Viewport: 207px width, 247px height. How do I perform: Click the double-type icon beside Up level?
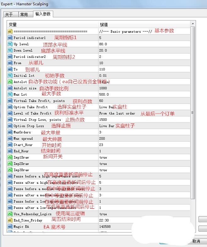10,44
